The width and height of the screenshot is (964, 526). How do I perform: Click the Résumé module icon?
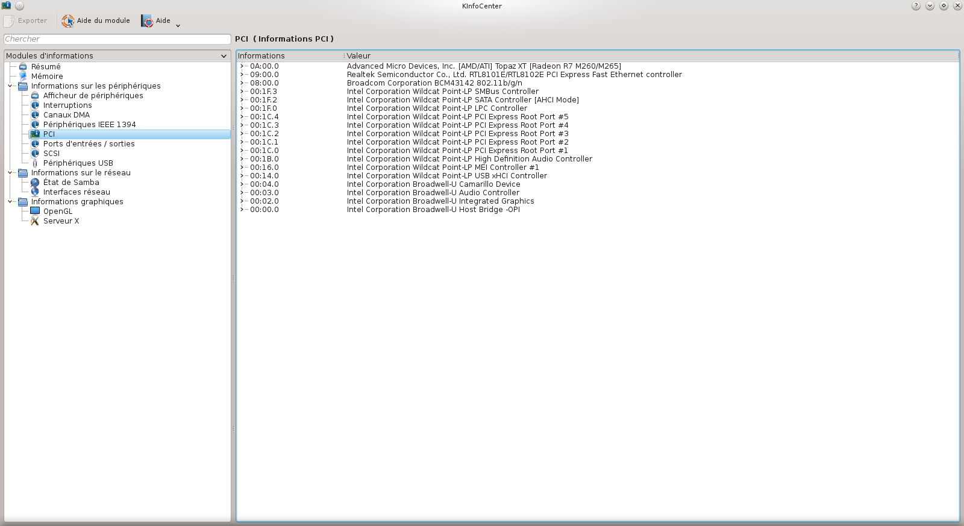(23, 67)
